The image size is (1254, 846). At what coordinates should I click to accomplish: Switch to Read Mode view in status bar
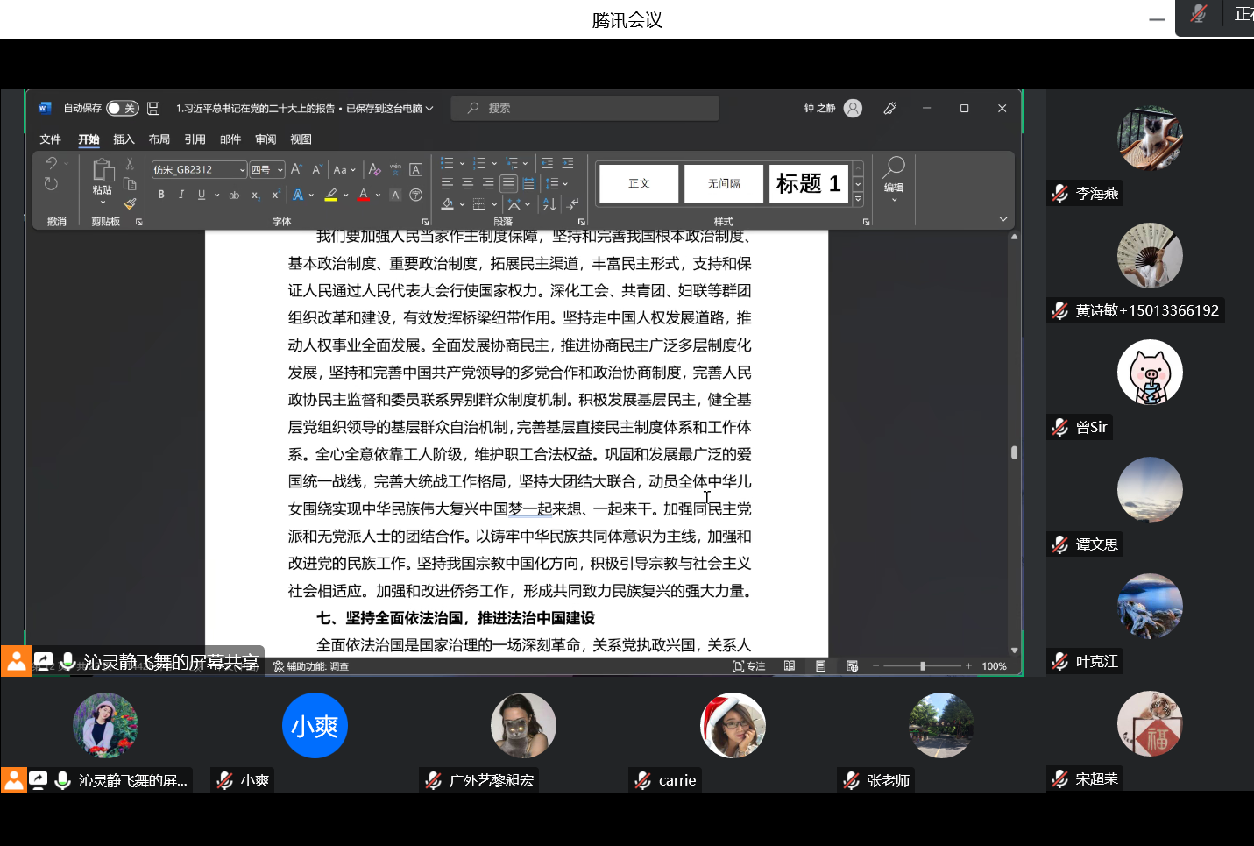790,666
